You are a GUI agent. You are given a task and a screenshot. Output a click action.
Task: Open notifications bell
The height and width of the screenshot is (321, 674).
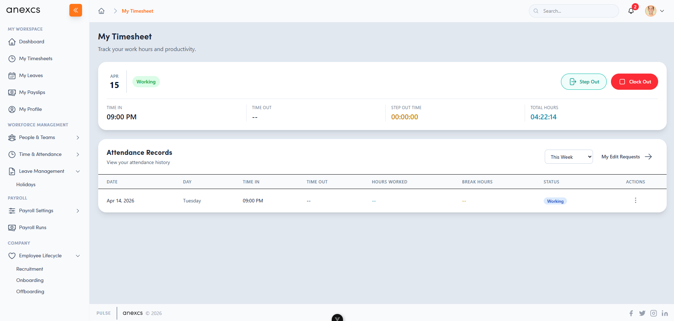pyautogui.click(x=631, y=11)
